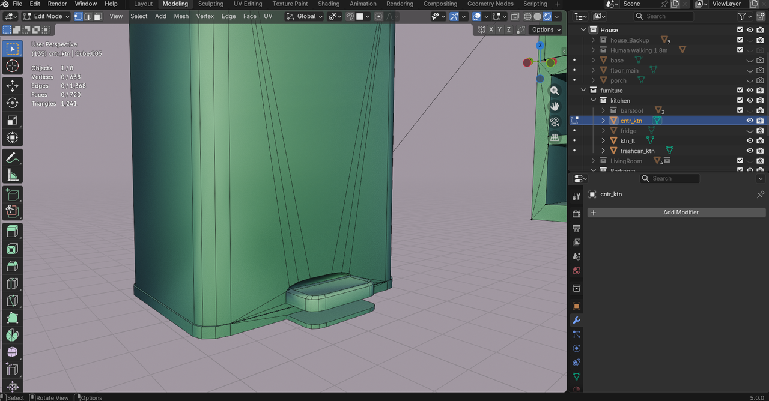
Task: Hide trashcan_ktn using its eye icon
Action: tap(750, 151)
